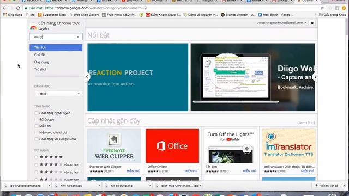Select the Tiện ích category
This screenshot has width=349, height=196.
(x=56, y=47)
